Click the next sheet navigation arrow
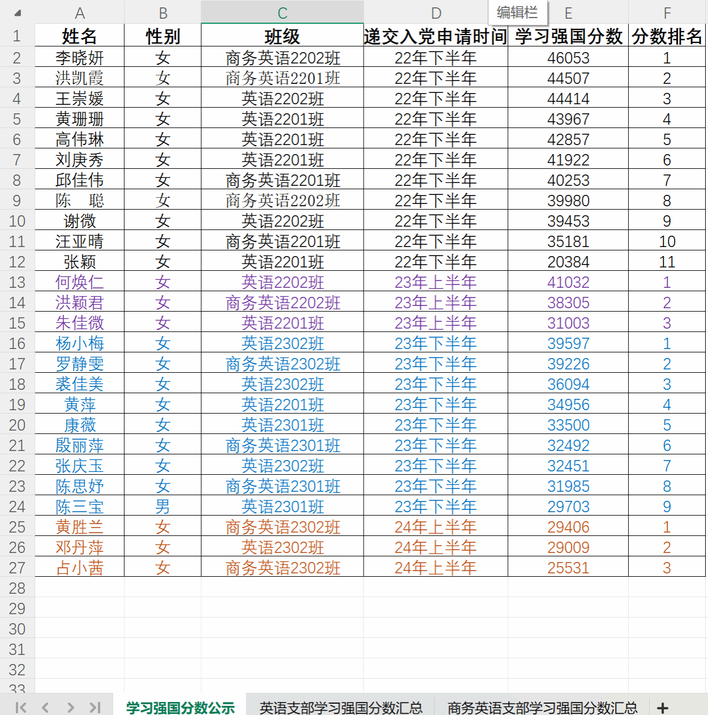Viewport: 708px width, 715px height. point(70,707)
